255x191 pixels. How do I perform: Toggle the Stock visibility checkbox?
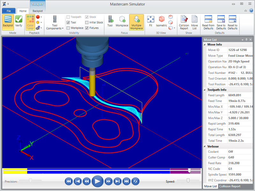[87, 17]
